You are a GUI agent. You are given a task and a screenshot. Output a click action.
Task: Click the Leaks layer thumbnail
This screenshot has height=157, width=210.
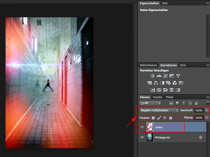[x=150, y=127]
